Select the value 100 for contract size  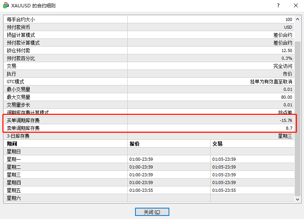289,19
